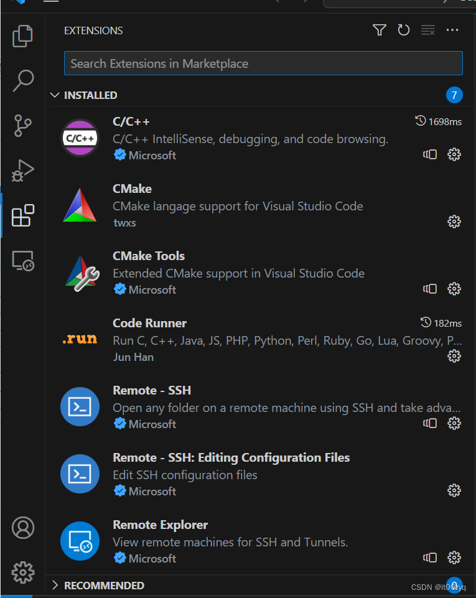Open the Explorer view in activity bar
The width and height of the screenshot is (476, 598).
[23, 36]
